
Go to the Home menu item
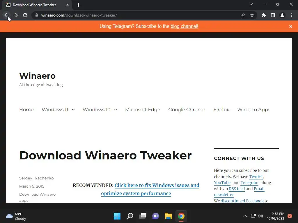point(26,109)
